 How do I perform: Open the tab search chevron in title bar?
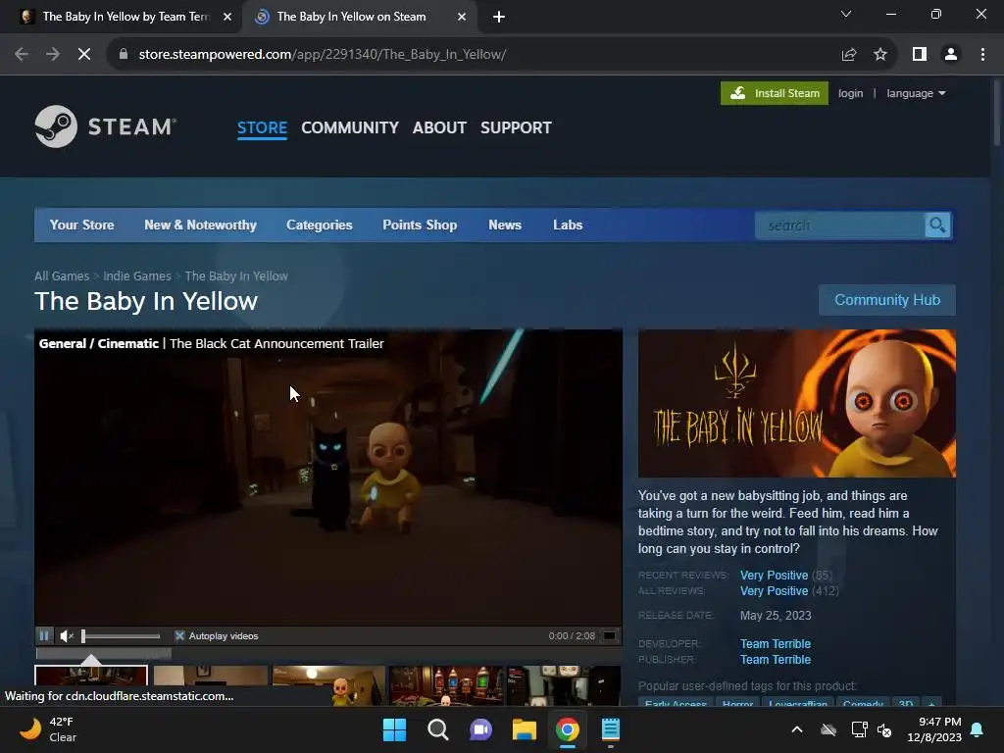click(x=846, y=14)
